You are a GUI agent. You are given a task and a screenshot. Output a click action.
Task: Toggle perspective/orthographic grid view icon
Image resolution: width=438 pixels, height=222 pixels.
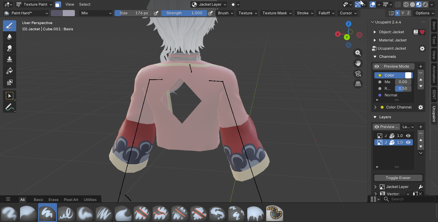click(x=358, y=84)
